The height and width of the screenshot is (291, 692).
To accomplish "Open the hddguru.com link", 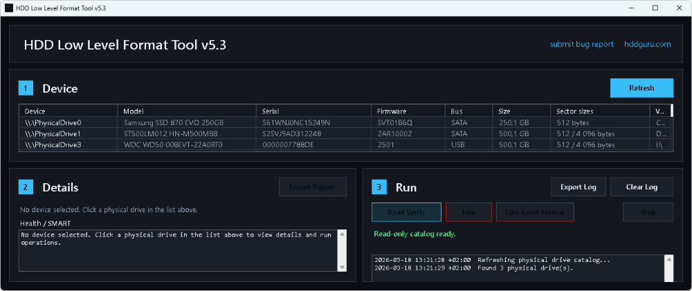I will click(648, 44).
